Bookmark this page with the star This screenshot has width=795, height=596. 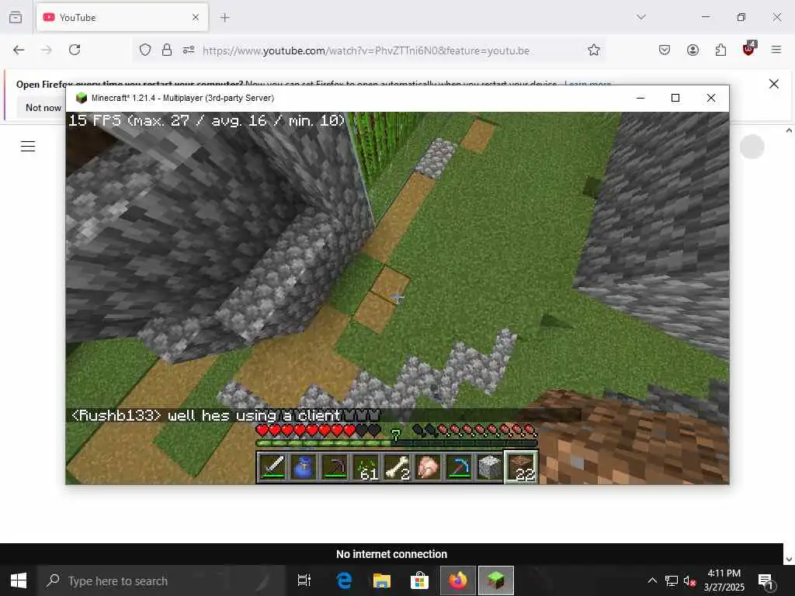(594, 50)
